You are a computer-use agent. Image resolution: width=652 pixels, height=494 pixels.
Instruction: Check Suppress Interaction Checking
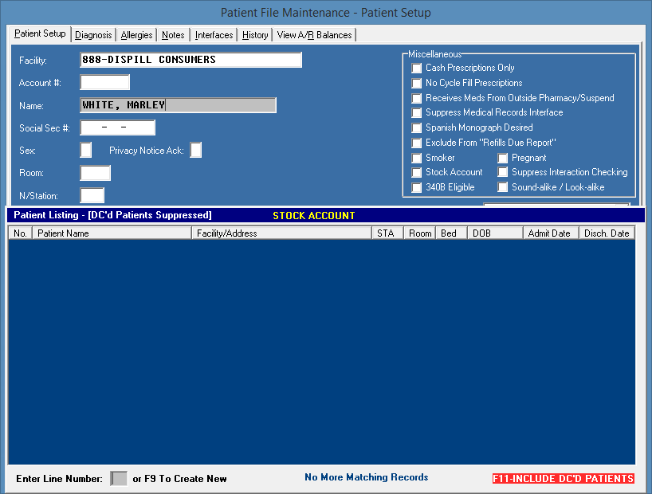coord(503,172)
